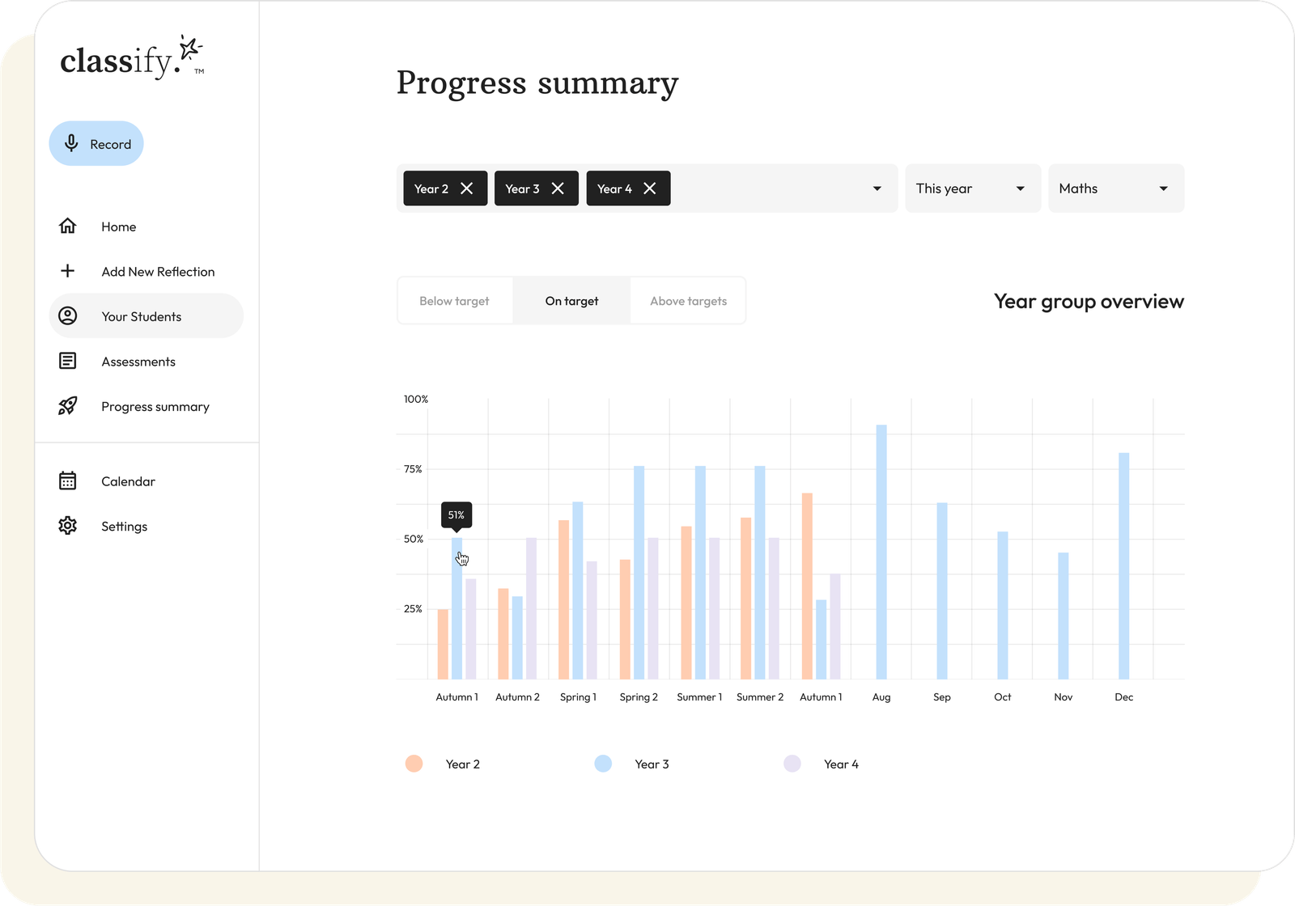Click the Progress summary rocket icon
This screenshot has width=1295, height=906.
[x=68, y=406]
